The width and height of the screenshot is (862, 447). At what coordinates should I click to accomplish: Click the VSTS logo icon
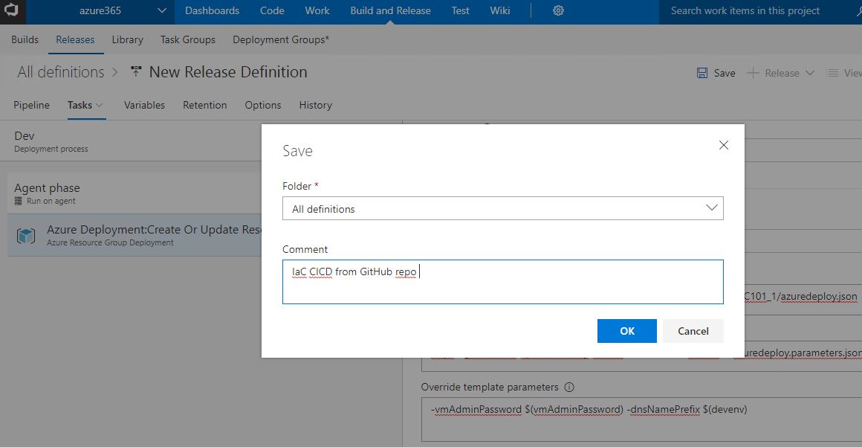[12, 11]
